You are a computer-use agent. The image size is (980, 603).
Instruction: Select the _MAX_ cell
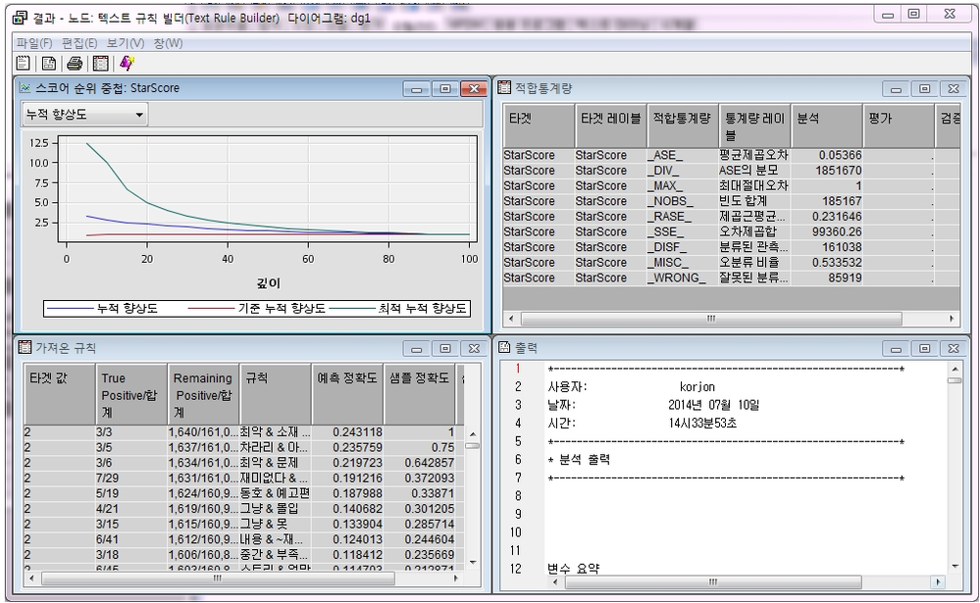(683, 185)
